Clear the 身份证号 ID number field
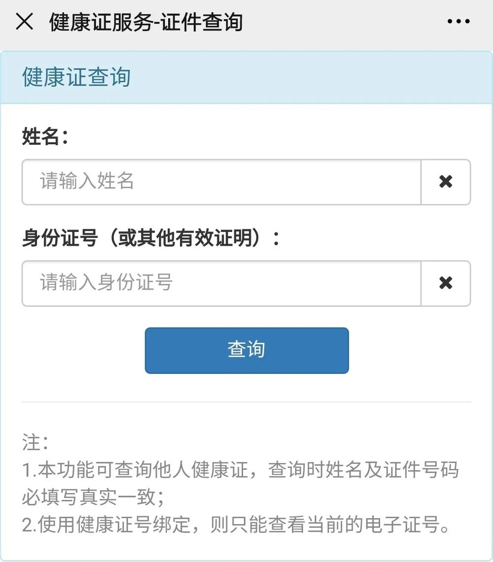The height and width of the screenshot is (562, 493). pos(446,283)
